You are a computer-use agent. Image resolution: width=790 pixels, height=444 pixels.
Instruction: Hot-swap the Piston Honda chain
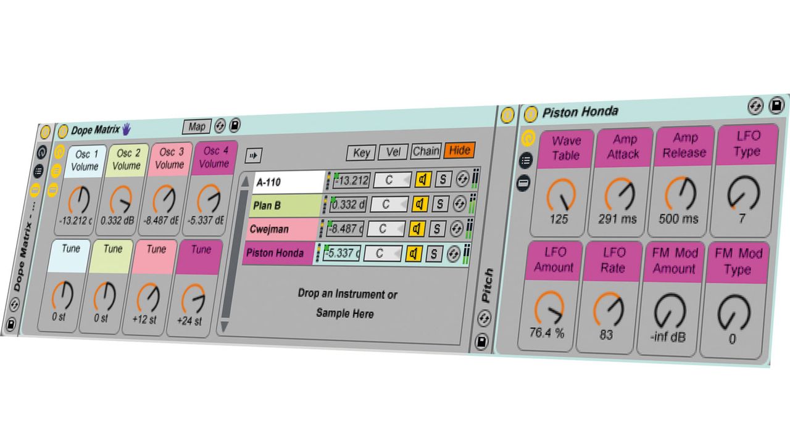[454, 253]
